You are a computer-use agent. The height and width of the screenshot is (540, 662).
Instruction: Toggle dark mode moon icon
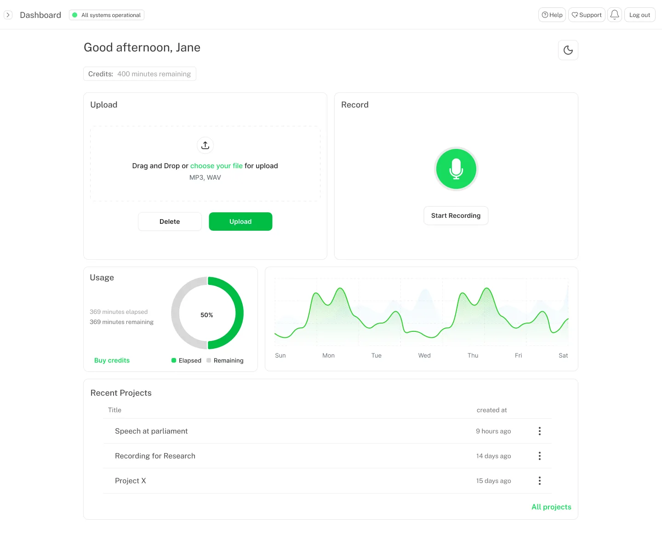[x=568, y=50]
